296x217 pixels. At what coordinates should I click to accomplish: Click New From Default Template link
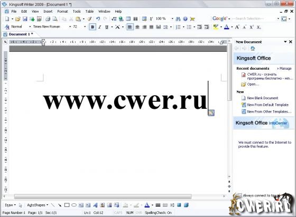(x=267, y=105)
